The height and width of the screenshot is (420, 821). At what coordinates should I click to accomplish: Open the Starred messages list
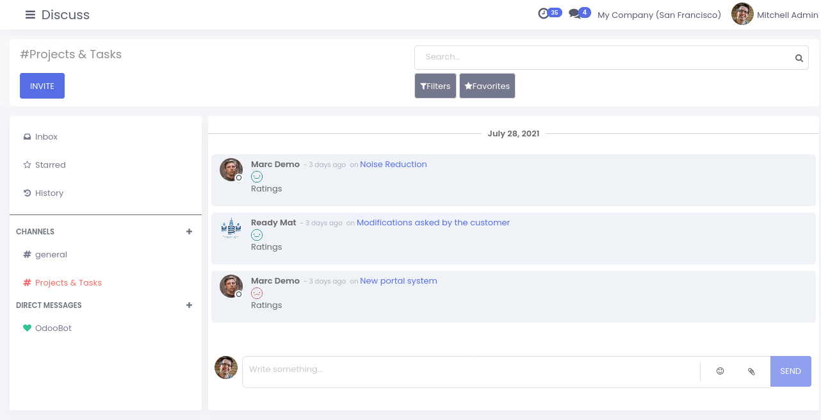[50, 165]
